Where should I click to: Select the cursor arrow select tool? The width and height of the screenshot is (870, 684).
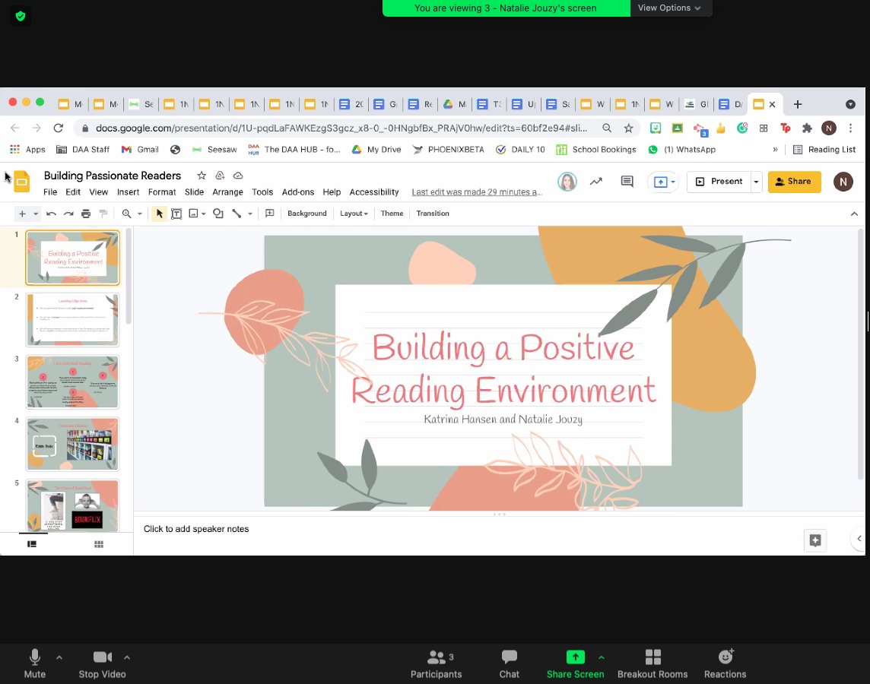pos(159,214)
